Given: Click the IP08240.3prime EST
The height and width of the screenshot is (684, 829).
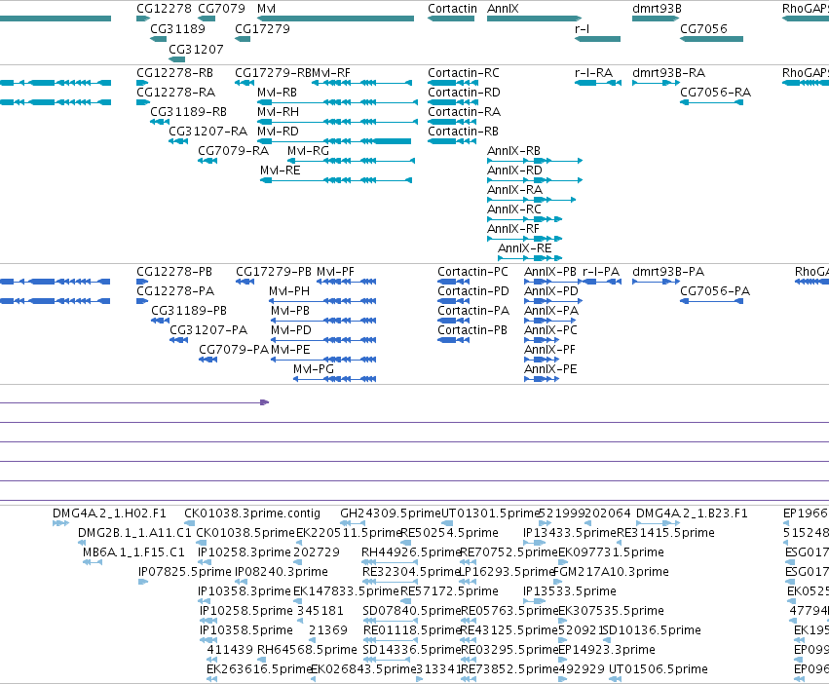Looking at the screenshot, I should (241, 582).
